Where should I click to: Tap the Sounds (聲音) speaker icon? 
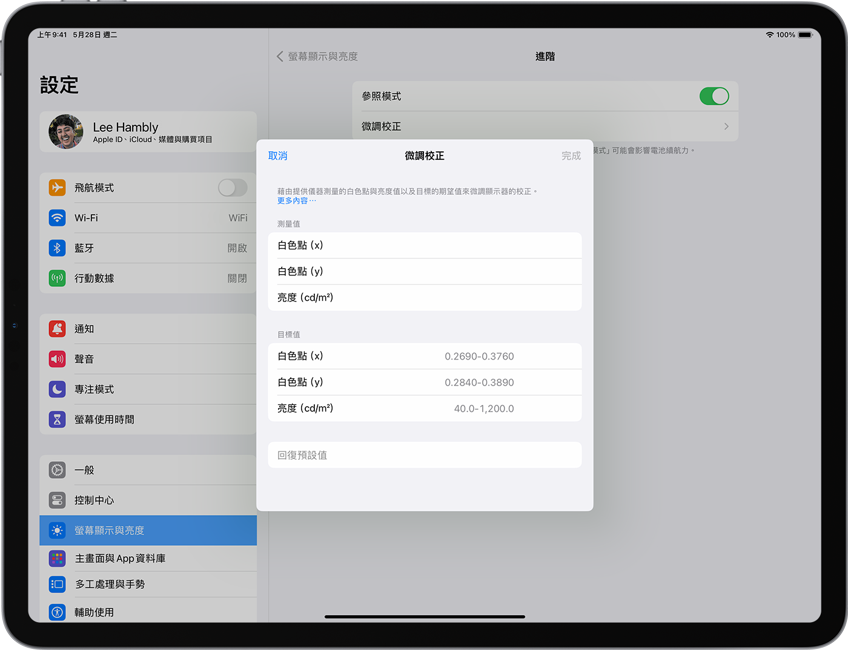pos(57,359)
